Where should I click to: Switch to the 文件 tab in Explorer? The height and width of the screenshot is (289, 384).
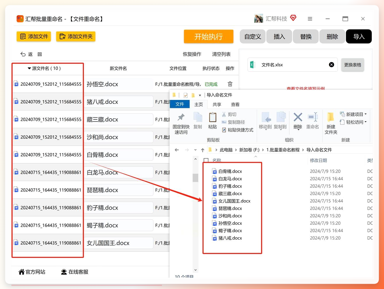[x=179, y=104]
